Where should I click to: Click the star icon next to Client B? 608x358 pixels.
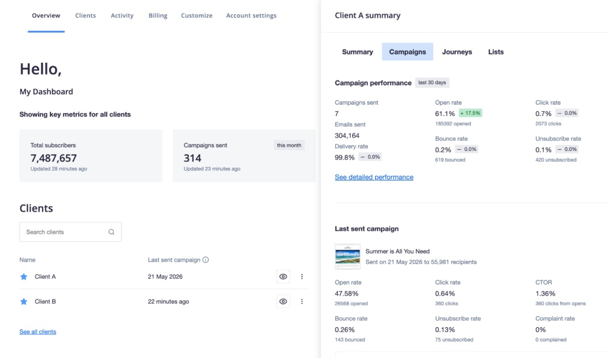pyautogui.click(x=24, y=302)
